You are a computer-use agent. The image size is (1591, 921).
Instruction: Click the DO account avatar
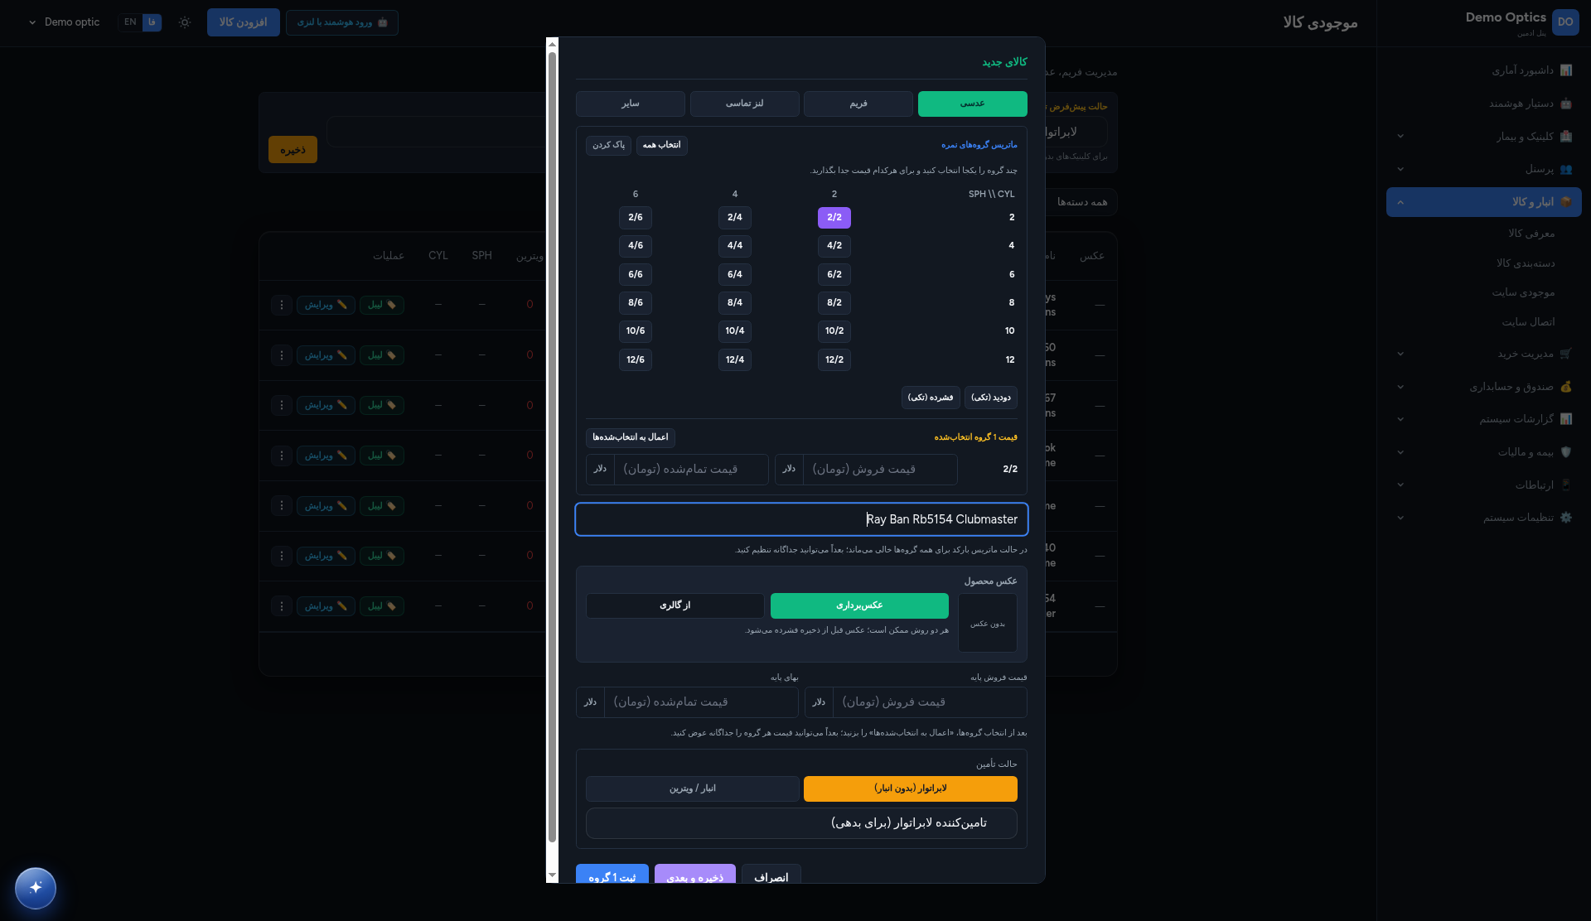pos(1565,22)
